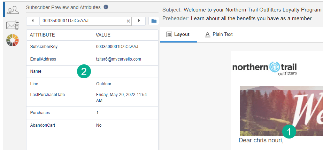Click the Test Send envelope icon
The height and width of the screenshot is (150, 323).
coord(13,25)
